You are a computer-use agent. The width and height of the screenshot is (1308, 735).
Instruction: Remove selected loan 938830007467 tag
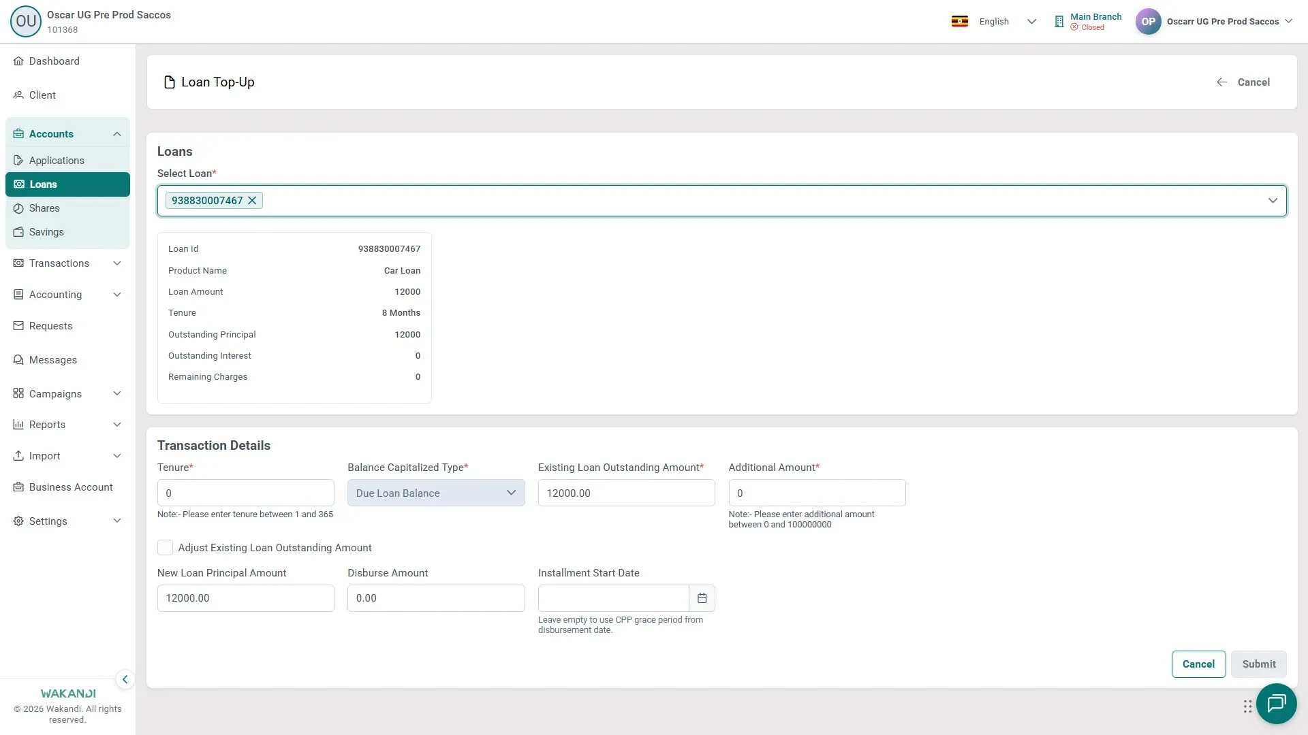[252, 200]
